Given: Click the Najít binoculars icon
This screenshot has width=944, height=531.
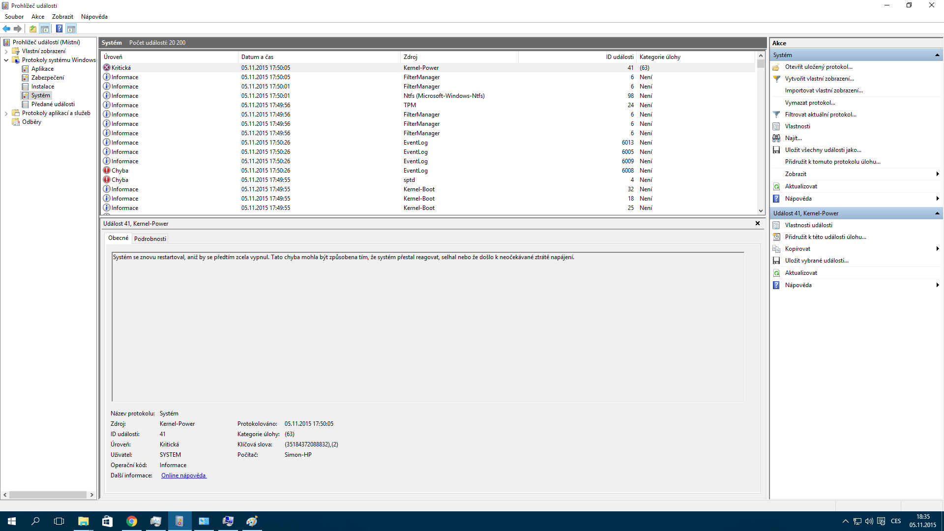Looking at the screenshot, I should point(776,138).
